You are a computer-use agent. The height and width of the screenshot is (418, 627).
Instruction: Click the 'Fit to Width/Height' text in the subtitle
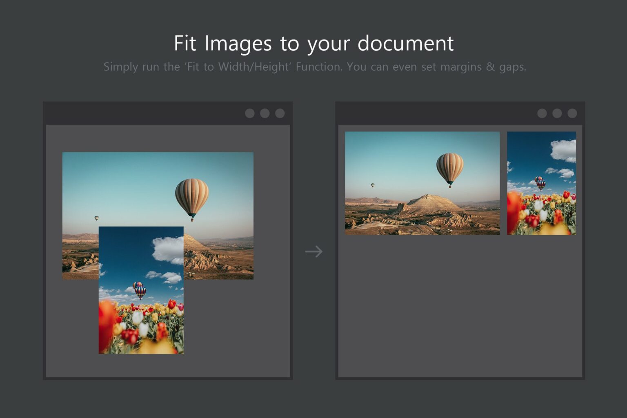[x=238, y=67]
